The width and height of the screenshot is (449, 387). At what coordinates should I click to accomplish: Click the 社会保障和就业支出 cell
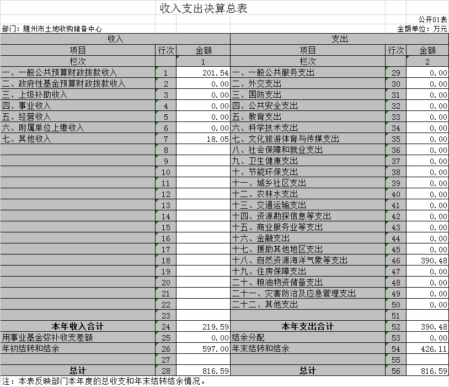coord(308,150)
